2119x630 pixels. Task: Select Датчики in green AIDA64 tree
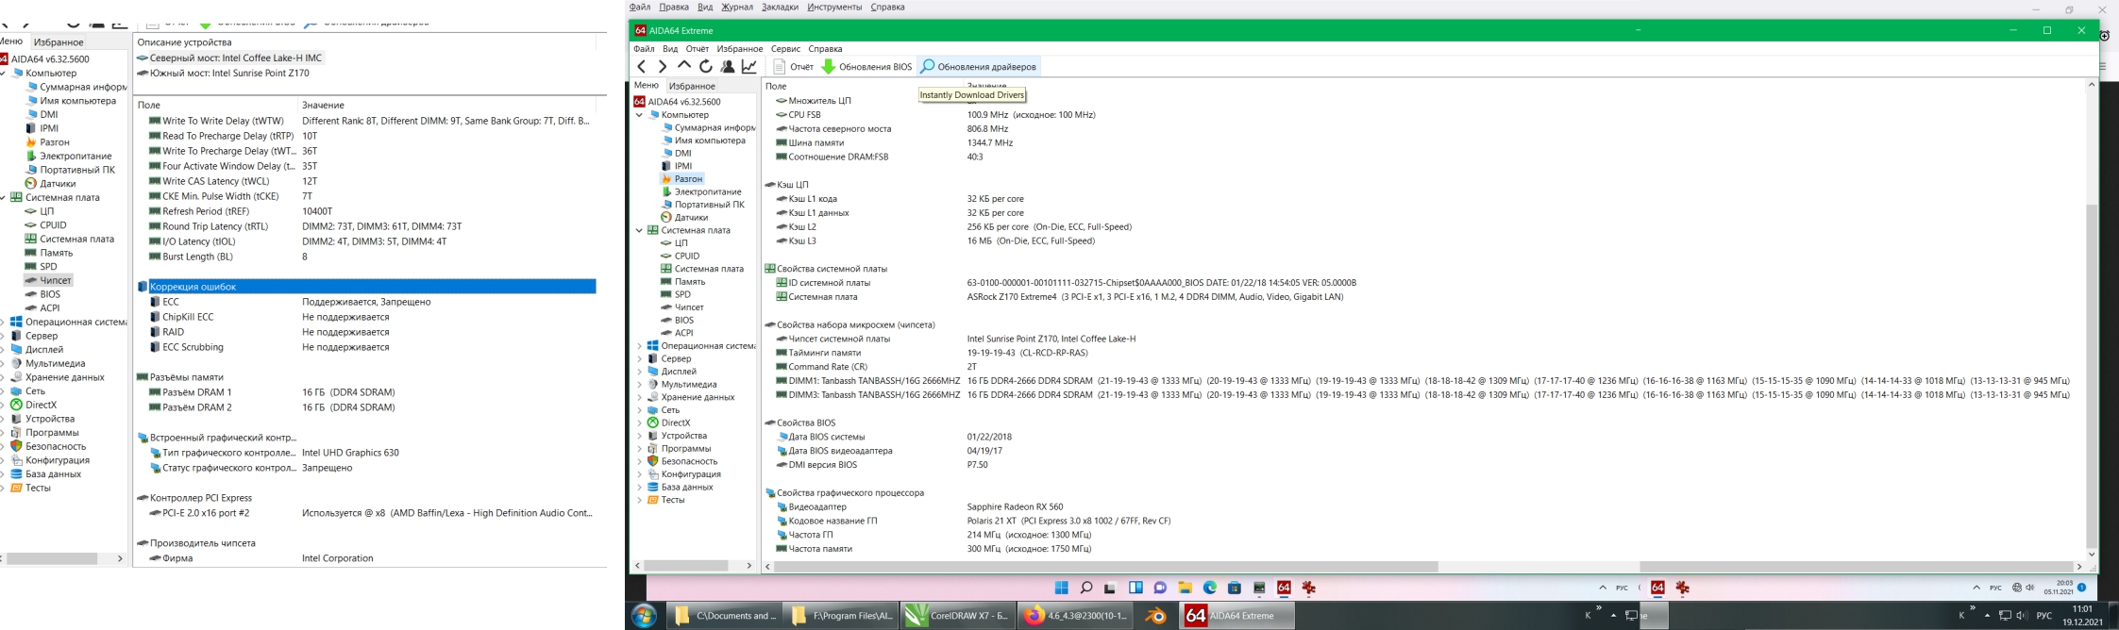[x=691, y=218]
